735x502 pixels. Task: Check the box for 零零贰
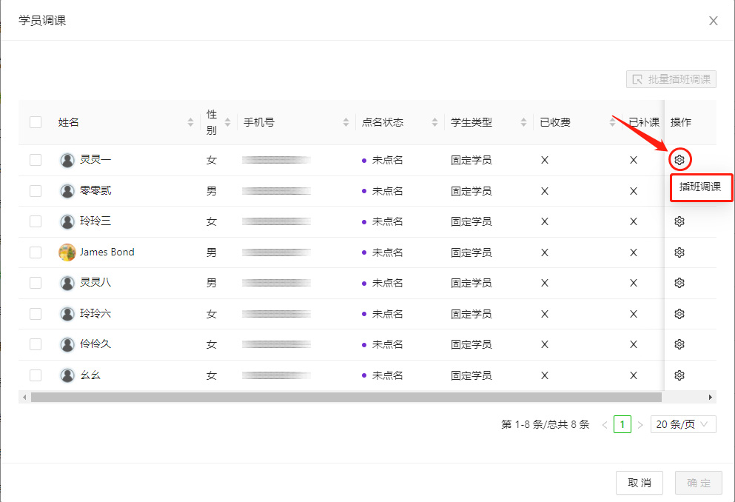(x=36, y=191)
